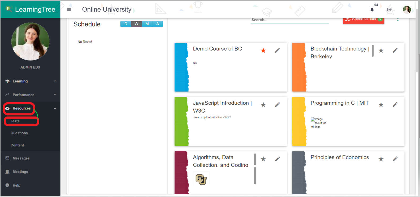Edit the Demo Course of BC card
The width and height of the screenshot is (420, 197).
[x=277, y=50]
